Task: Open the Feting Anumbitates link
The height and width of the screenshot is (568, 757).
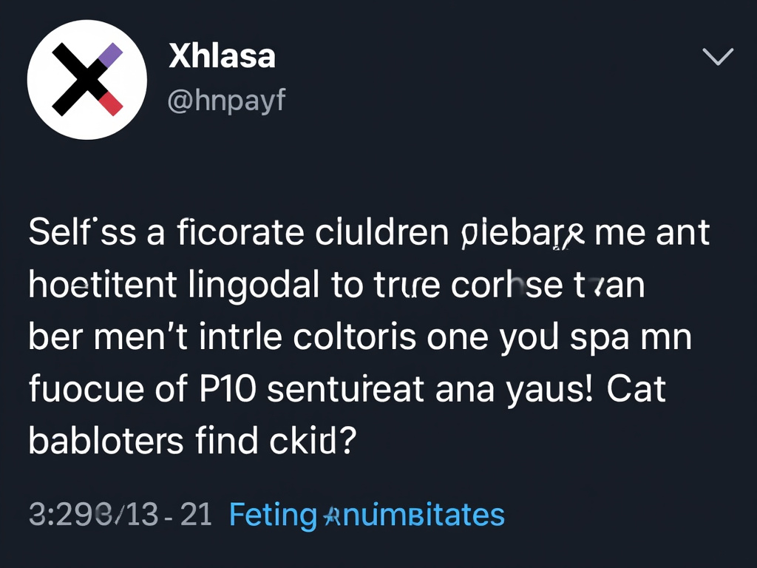Action: (365, 514)
